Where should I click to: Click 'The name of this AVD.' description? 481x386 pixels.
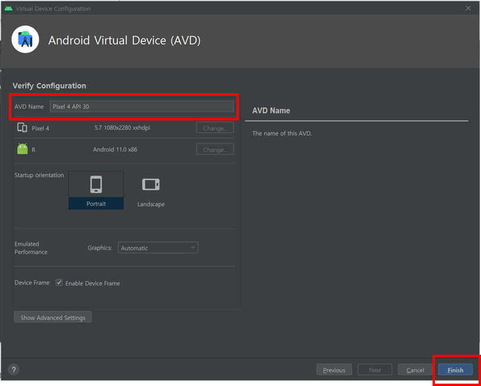pos(282,133)
